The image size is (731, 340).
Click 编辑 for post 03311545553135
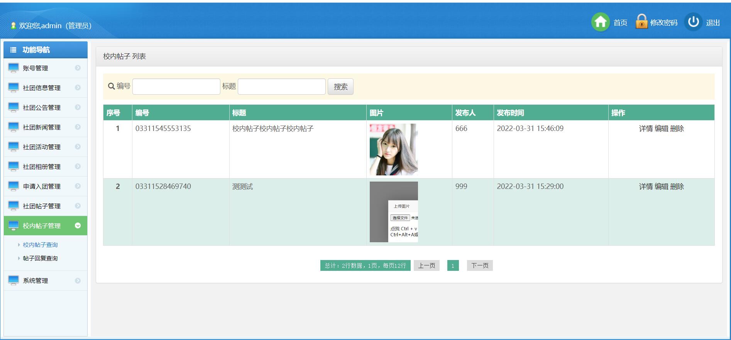tap(662, 129)
